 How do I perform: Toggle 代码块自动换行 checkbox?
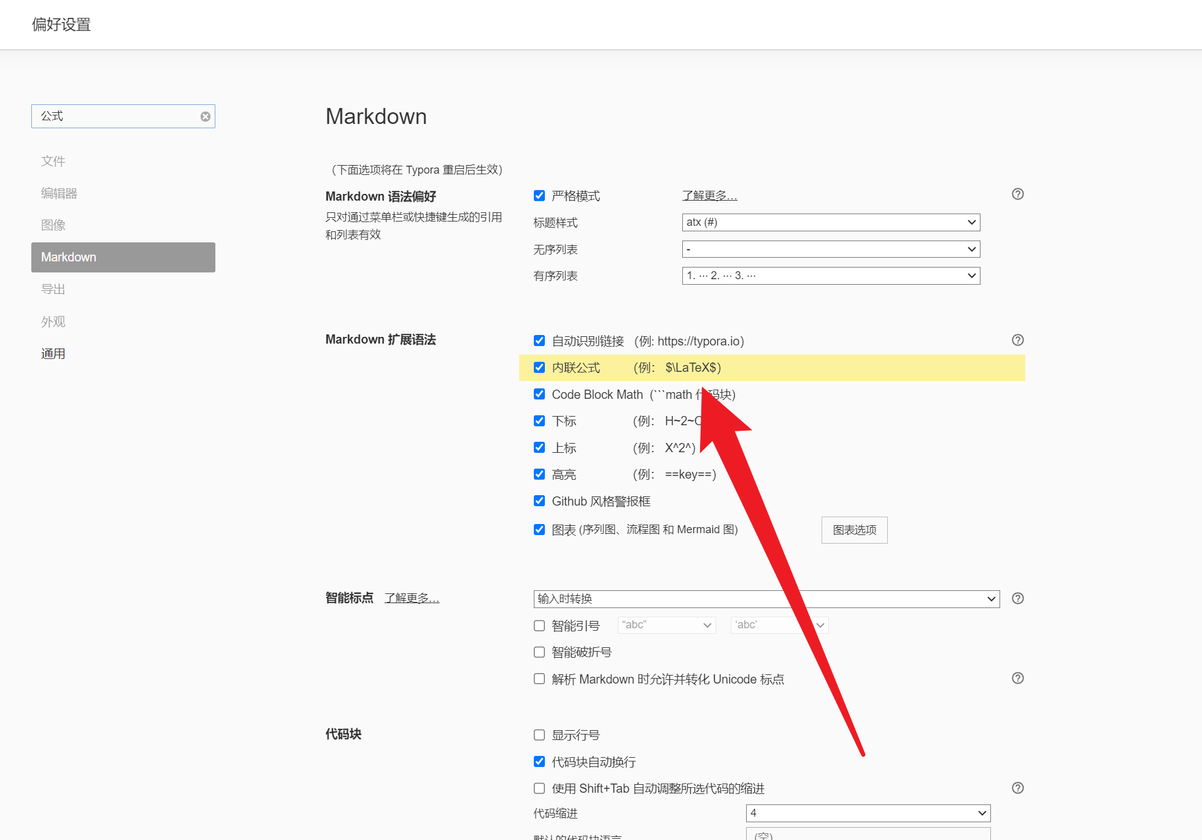[x=539, y=761]
